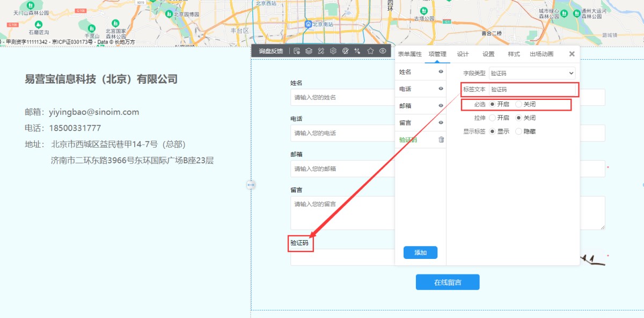This screenshot has height=318, width=644.
Task: Delete the 验证码 field with trash icon
Action: (441, 140)
